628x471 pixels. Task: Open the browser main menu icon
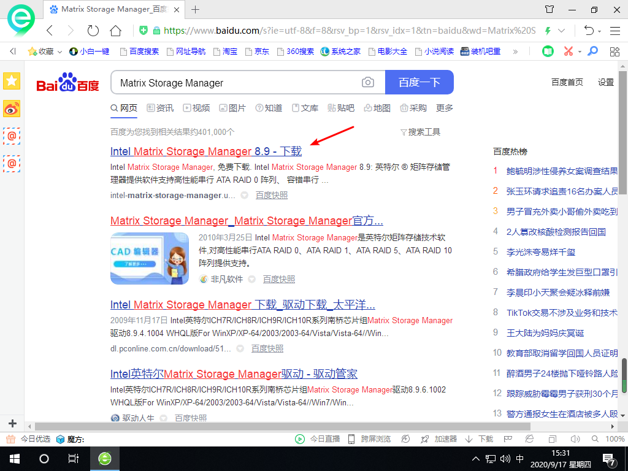615,31
